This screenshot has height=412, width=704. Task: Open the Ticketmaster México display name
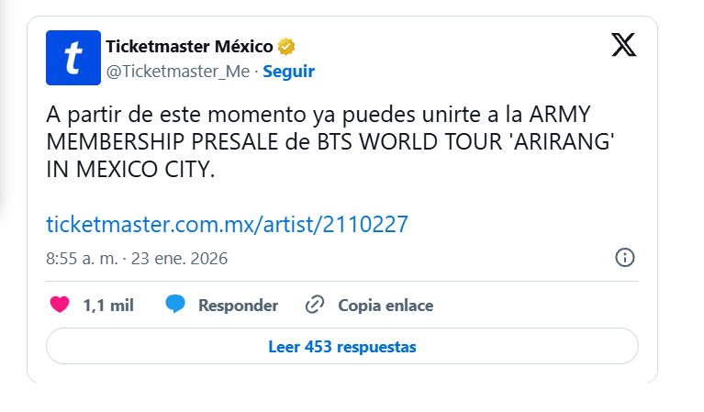[191, 46]
